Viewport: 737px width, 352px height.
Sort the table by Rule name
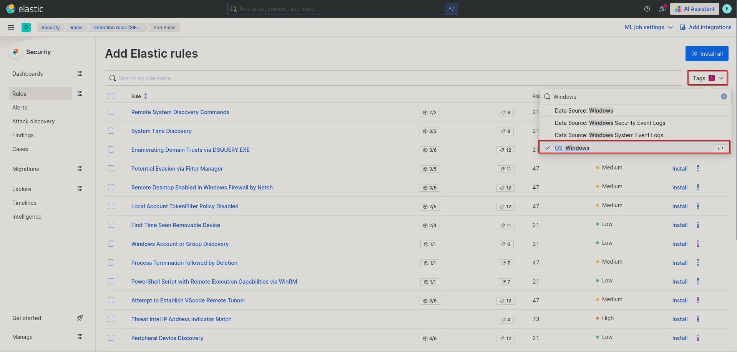[x=140, y=96]
